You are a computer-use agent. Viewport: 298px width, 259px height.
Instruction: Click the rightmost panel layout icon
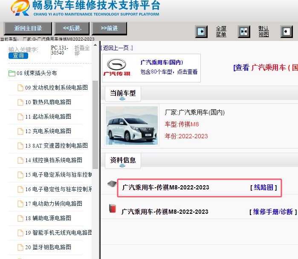click(x=286, y=32)
